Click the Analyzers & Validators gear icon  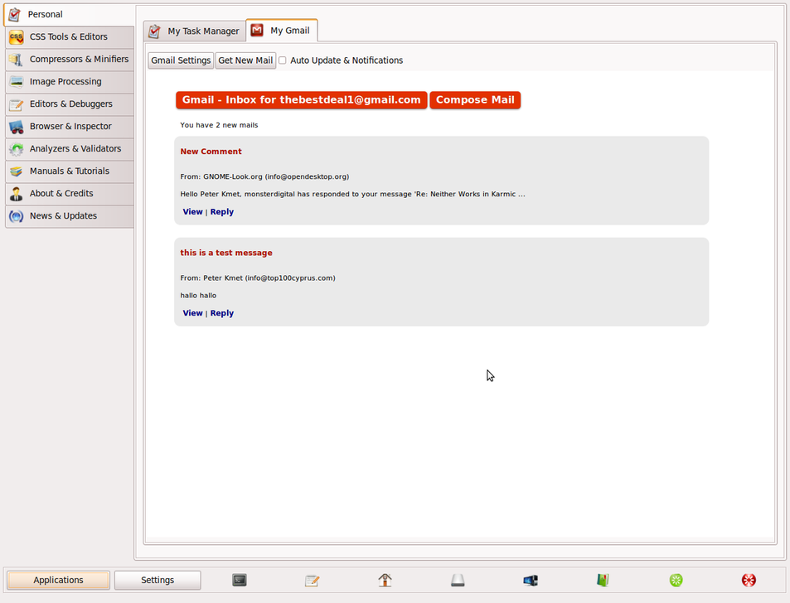[16, 149]
